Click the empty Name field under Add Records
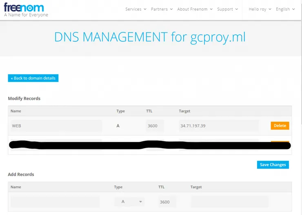Screen dimensions: 302x215 tap(55, 202)
